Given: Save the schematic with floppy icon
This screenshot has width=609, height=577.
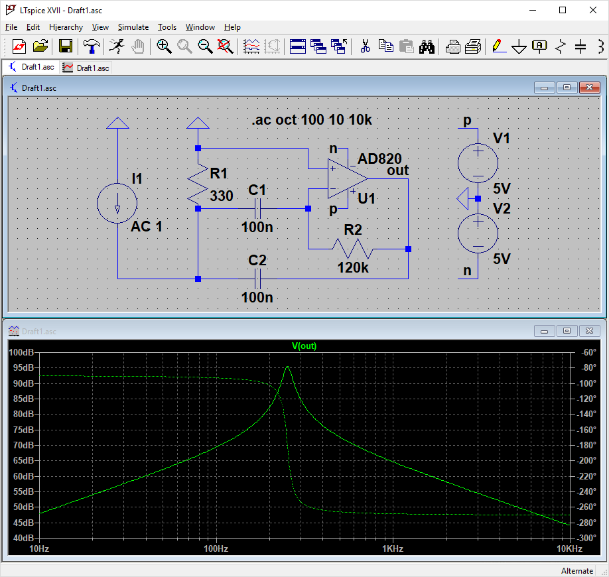Looking at the screenshot, I should tap(66, 46).
